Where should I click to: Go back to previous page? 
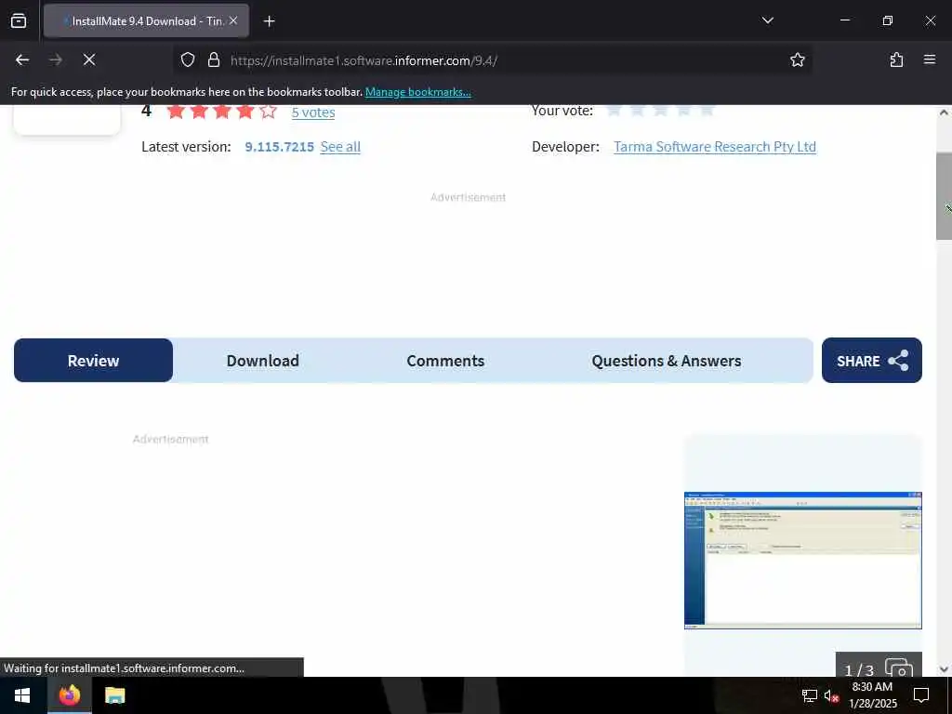click(22, 59)
